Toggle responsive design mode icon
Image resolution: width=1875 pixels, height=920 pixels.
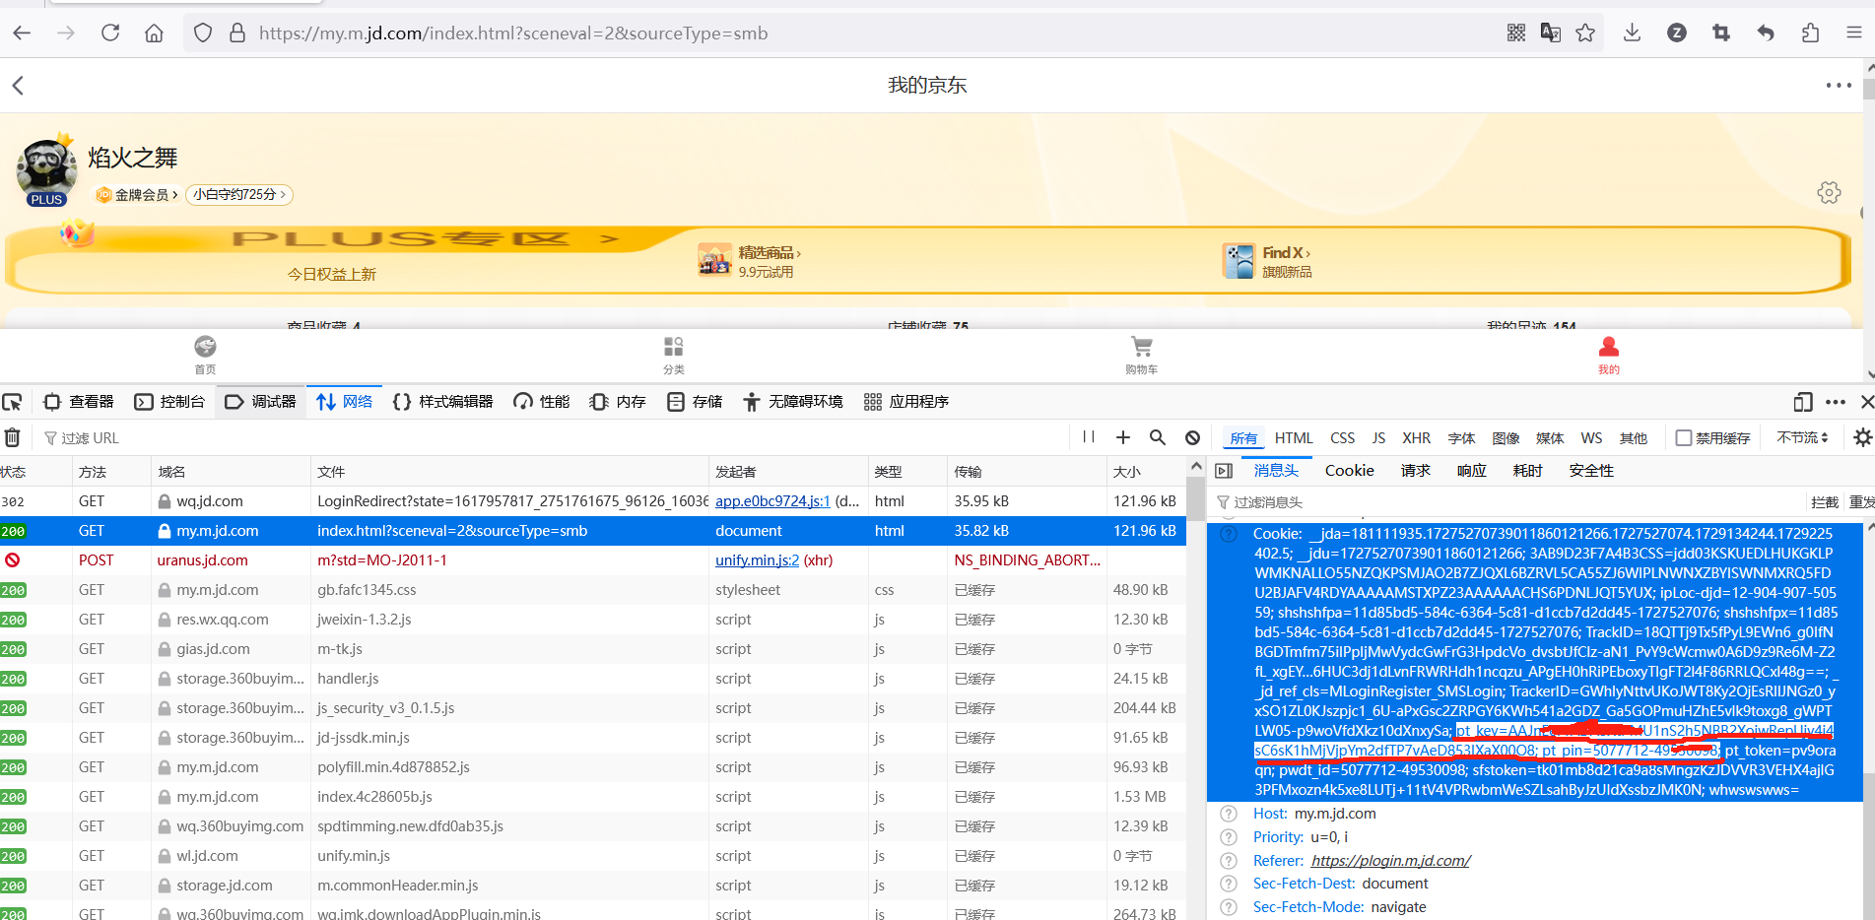[1803, 402]
